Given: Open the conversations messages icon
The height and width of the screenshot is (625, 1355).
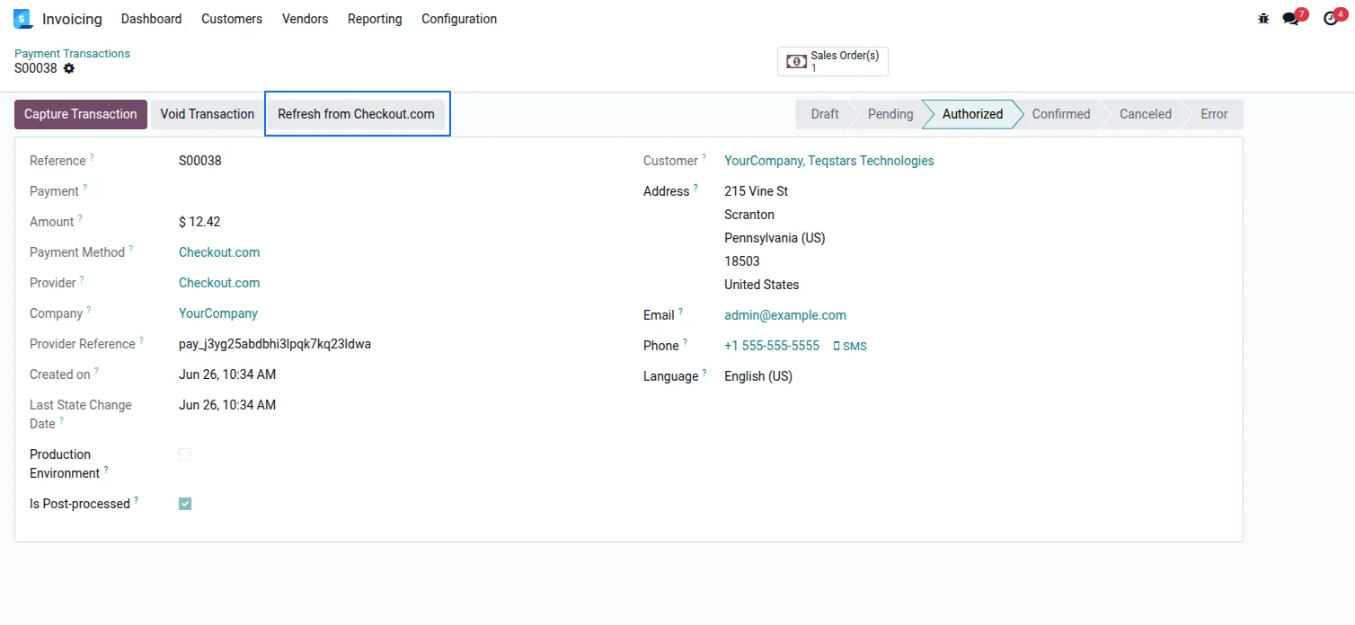Looking at the screenshot, I should click(x=1291, y=19).
